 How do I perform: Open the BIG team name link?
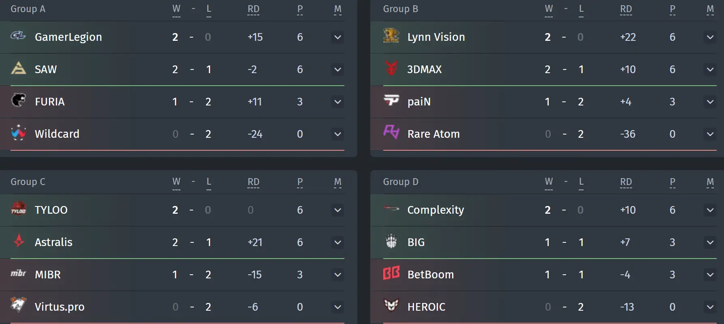(x=416, y=242)
